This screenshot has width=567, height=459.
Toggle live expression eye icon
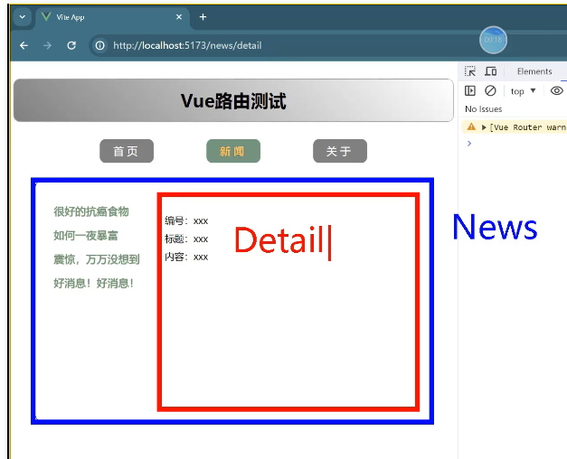pos(556,90)
